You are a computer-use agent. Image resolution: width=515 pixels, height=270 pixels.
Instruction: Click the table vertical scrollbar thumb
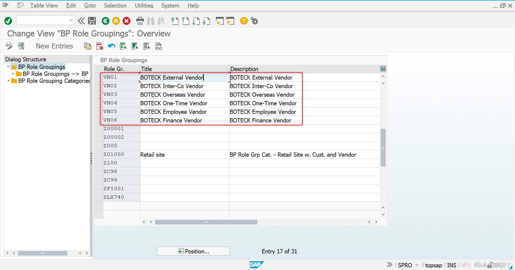(x=383, y=148)
